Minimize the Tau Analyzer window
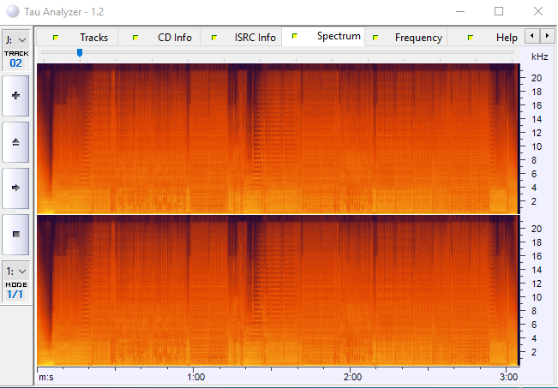The height and width of the screenshot is (388, 558). point(460,12)
